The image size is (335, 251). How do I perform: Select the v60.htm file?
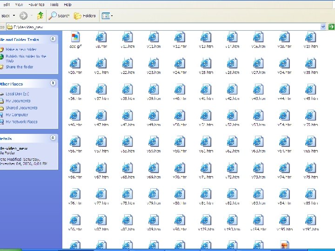180,145
